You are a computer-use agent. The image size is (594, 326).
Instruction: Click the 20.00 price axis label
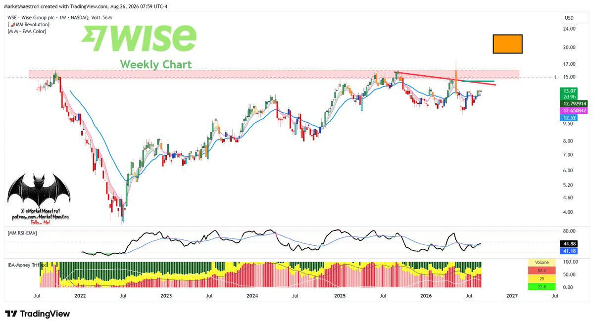(569, 47)
